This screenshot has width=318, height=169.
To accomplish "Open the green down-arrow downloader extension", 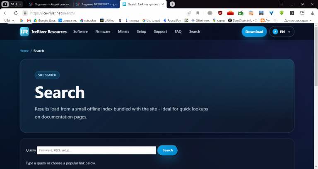I will point(282,13).
